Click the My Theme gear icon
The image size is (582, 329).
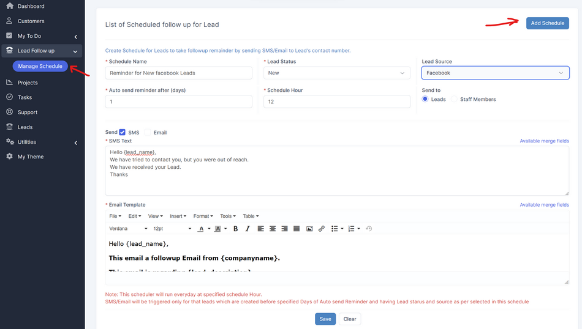coord(9,157)
